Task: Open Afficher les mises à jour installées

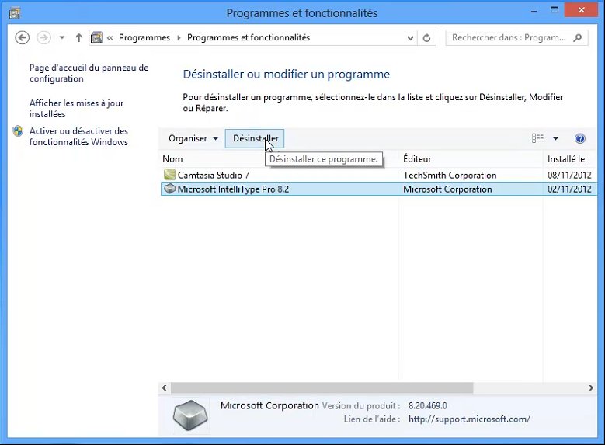Action: coord(76,109)
